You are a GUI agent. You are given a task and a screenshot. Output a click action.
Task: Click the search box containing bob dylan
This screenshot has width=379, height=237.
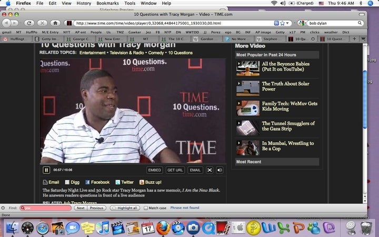(332, 23)
